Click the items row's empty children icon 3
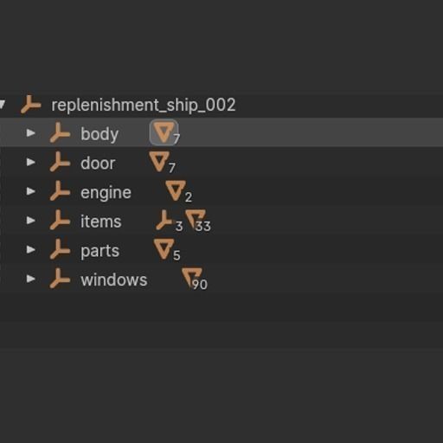 169,221
